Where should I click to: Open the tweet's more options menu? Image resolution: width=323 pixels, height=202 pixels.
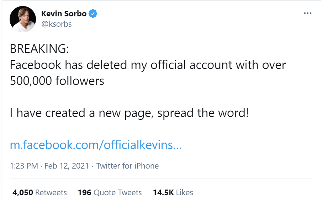tap(307, 14)
